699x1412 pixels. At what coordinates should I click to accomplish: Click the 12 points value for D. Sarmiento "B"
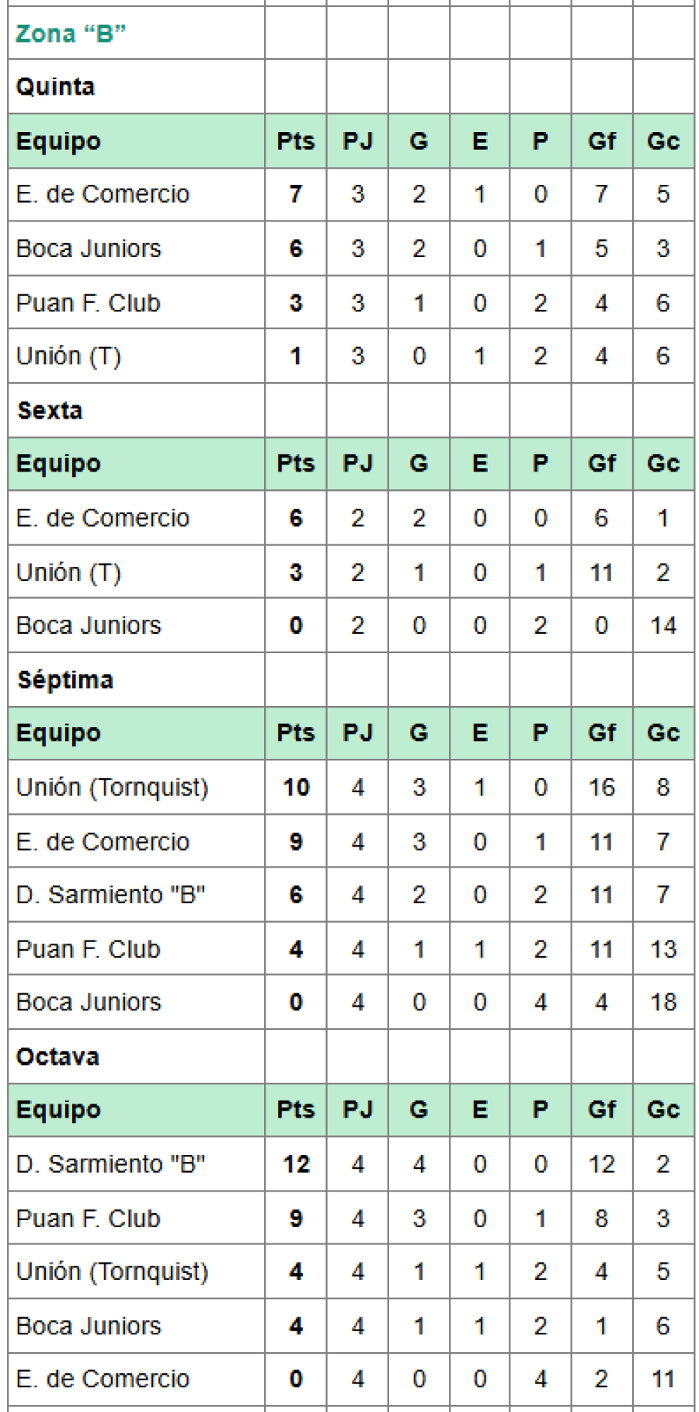coord(296,1164)
